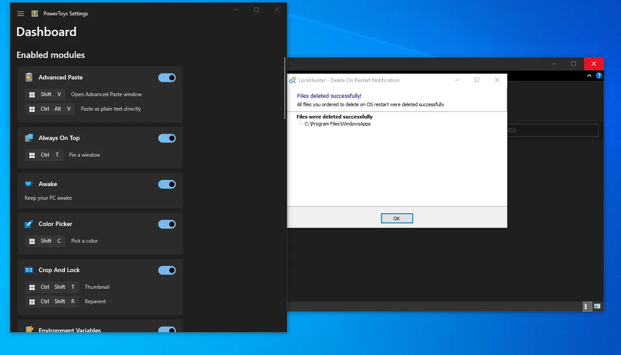Maximize the File Explorer window behind
The image size is (621, 355).
click(x=574, y=64)
